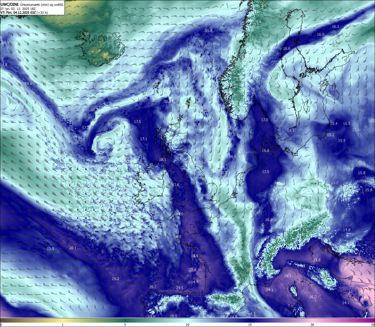The image size is (375, 327).
Task: Click the 24.1 value in the Mediterranean
Action: (x=270, y=290)
